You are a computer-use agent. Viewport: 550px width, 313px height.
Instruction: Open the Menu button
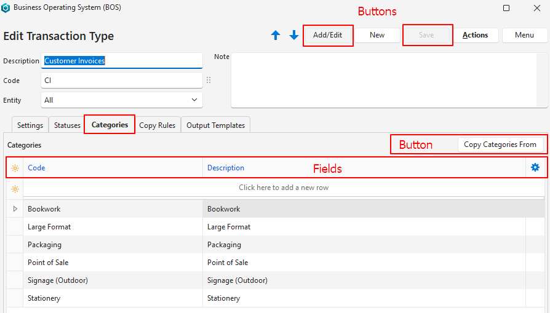(524, 35)
